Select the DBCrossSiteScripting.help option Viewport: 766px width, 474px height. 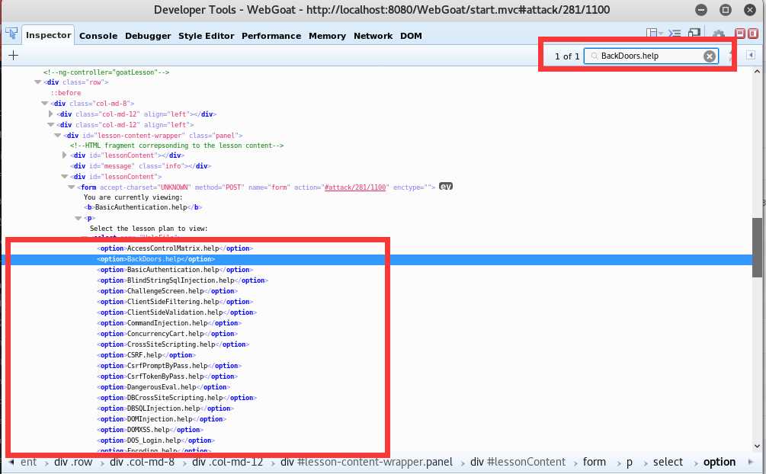[177, 398]
